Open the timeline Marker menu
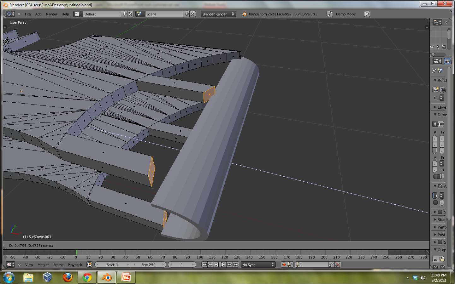This screenshot has height=284, width=455. pyautogui.click(x=43, y=265)
